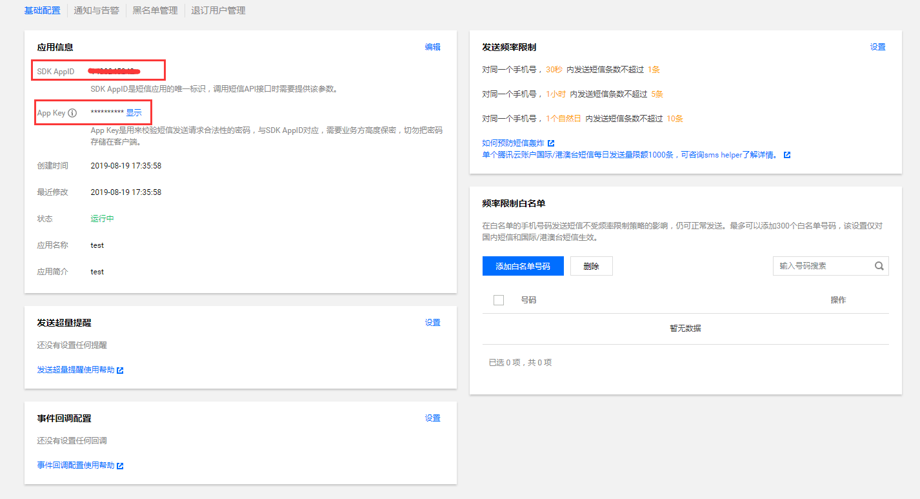Toggle the select-all checkbox in 号码 table header
This screenshot has width=920, height=499.
coord(498,300)
